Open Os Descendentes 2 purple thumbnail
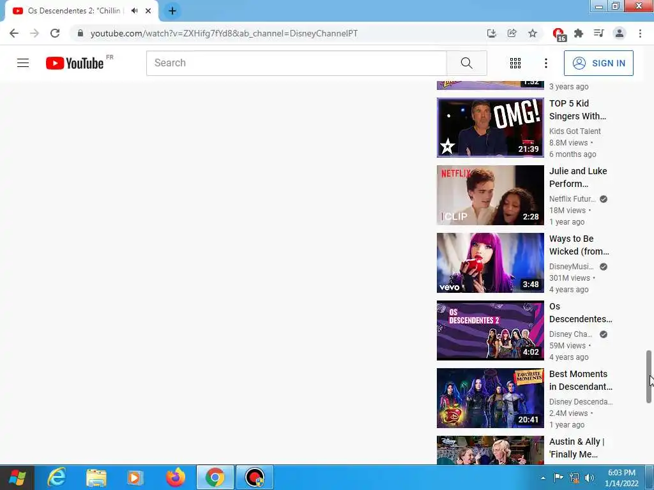This screenshot has height=490, width=654. pos(490,330)
